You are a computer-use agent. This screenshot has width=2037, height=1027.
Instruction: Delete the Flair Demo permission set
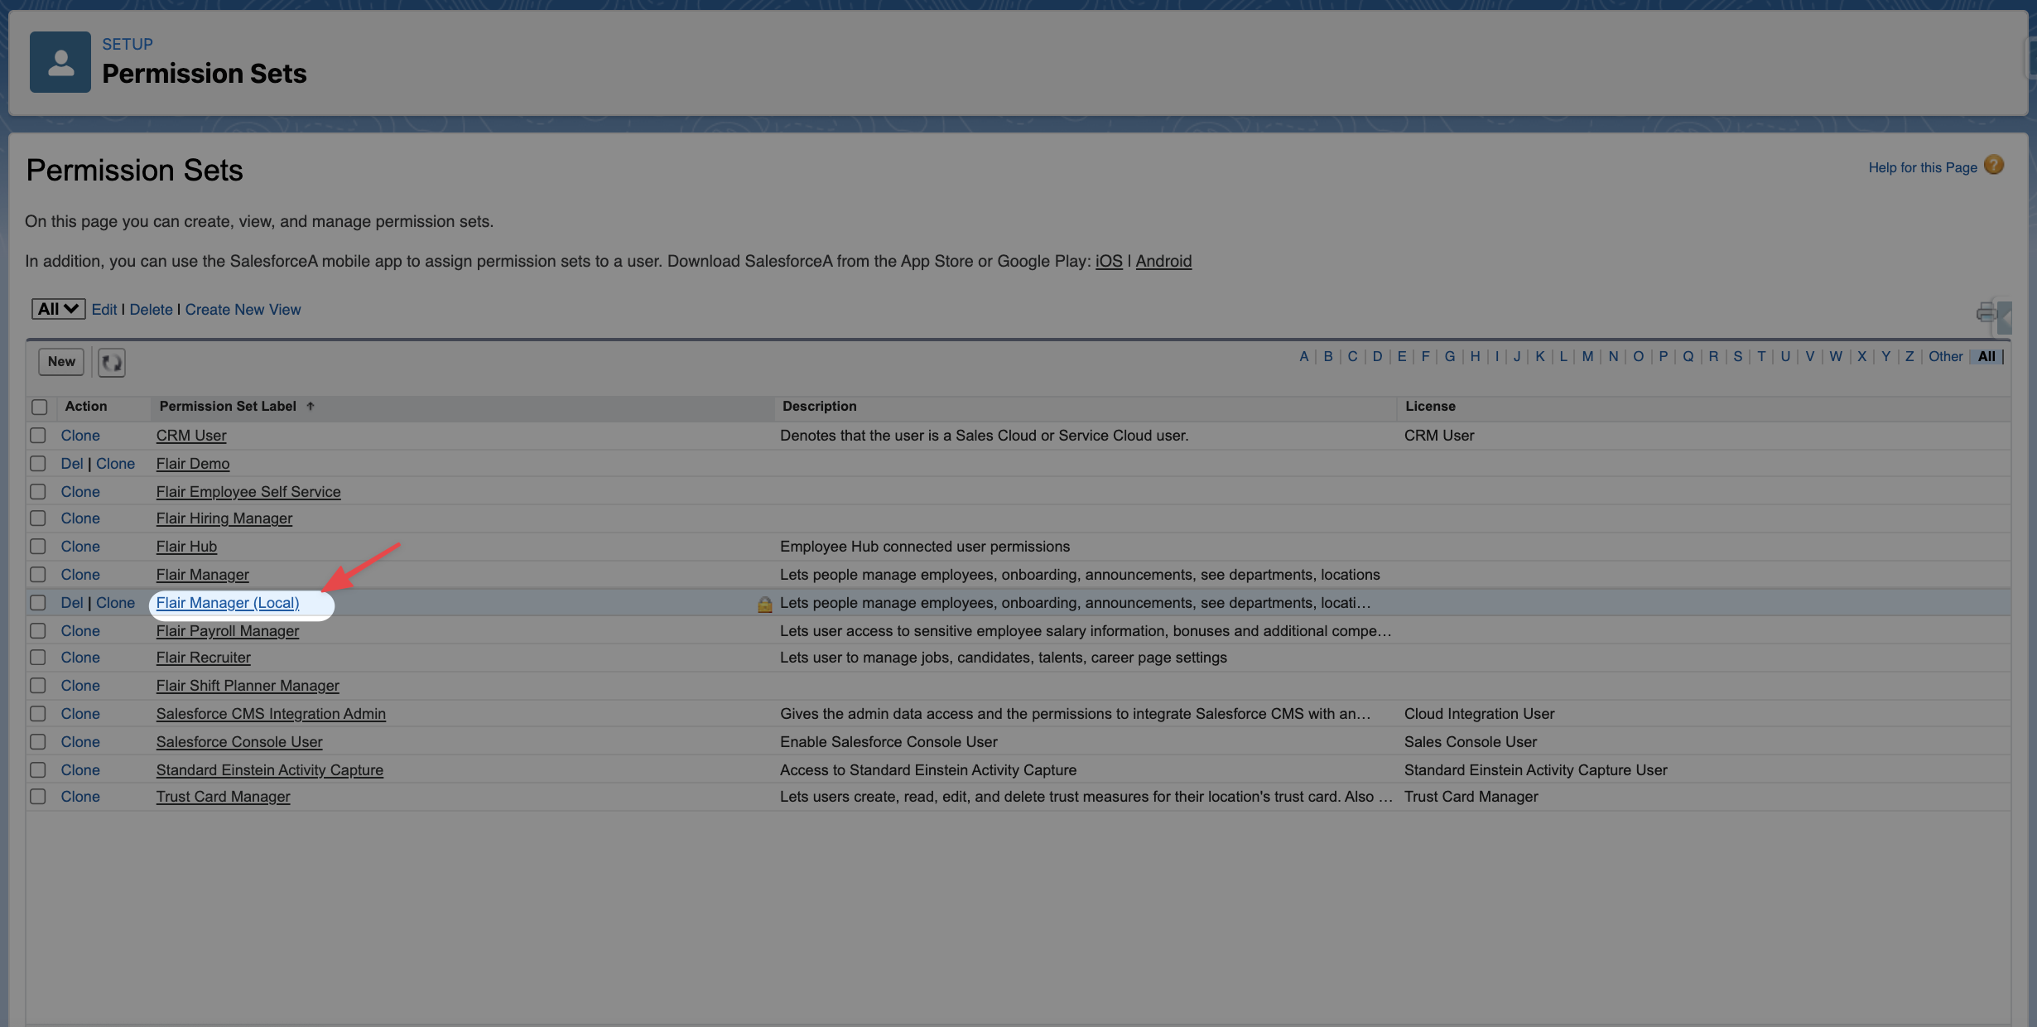pos(72,464)
